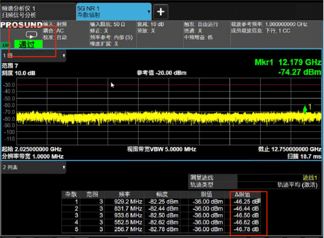Viewport: 324px width, 238px height.
Task: Click the 轨迹类型 trace type value field
Action: [278, 185]
